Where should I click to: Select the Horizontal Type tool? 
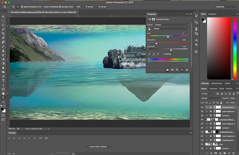coord(3,80)
